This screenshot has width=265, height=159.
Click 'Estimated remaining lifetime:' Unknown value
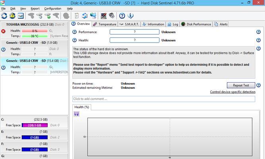click(x=128, y=88)
